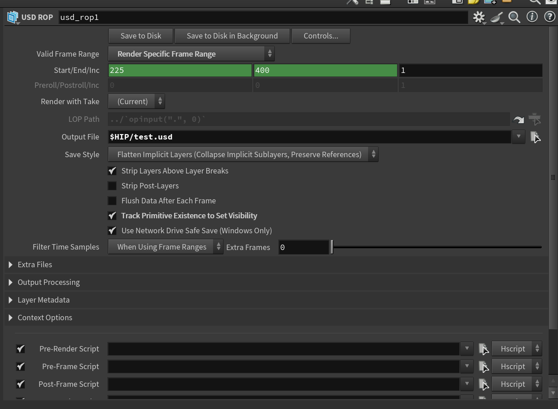Click the Extra Frames slider handle
The height and width of the screenshot is (409, 558).
click(332, 247)
